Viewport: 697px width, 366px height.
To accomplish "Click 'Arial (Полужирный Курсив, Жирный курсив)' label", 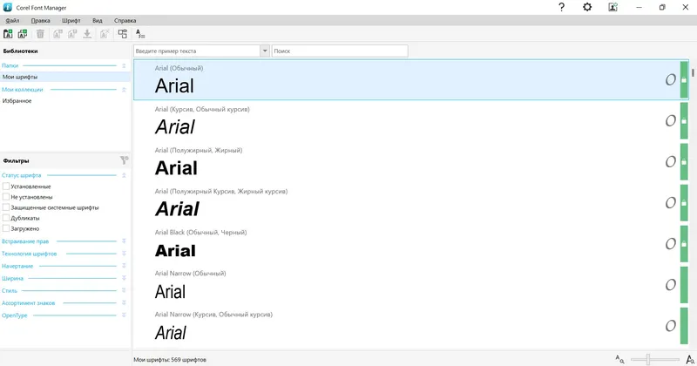I will pos(221,191).
